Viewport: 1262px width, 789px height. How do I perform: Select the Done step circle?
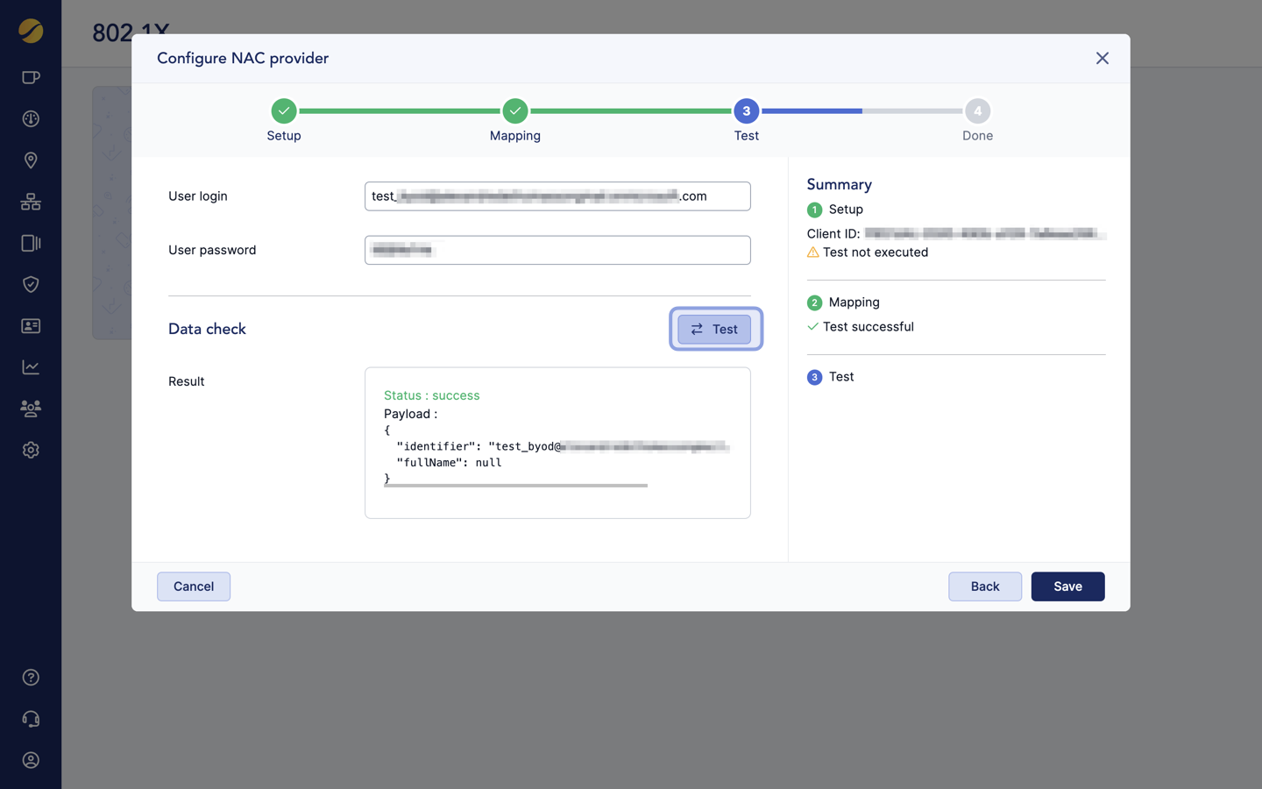coord(977,111)
